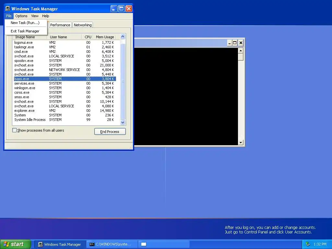Viewport: 332px width, 249px height.
Task: Click the Task Manager resize grip corner
Action: (131, 147)
